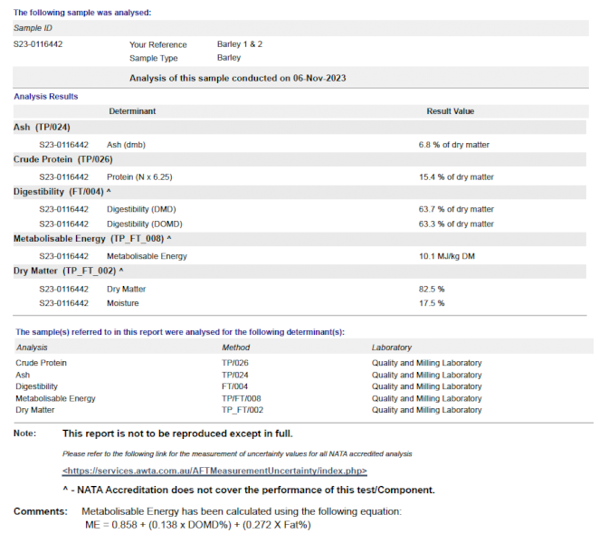Click the 'Determinant' column header

[132, 111]
